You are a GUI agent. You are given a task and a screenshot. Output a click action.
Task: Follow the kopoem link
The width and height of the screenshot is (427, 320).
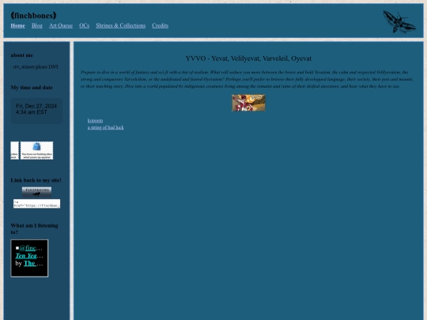pos(95,120)
